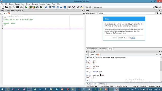Save the current file from the toolbar
This screenshot has width=162, height=91.
point(10,7)
